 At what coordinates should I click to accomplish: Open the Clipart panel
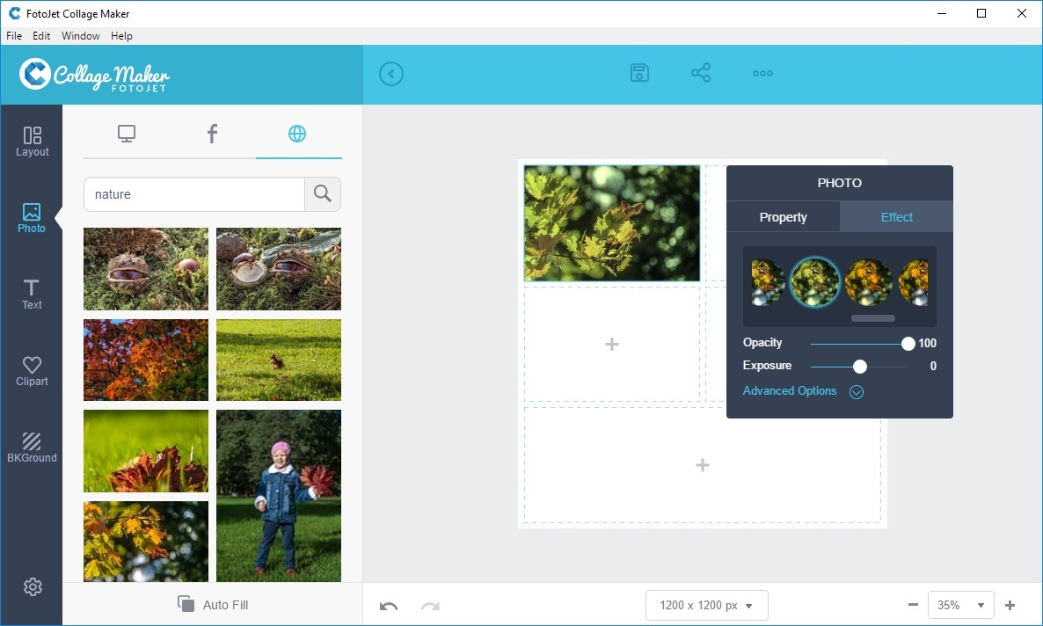32,369
